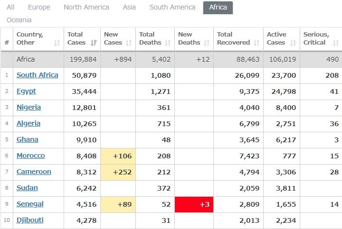Sort table by Total Cases column icon
This screenshot has height=229, width=342.
(x=93, y=43)
